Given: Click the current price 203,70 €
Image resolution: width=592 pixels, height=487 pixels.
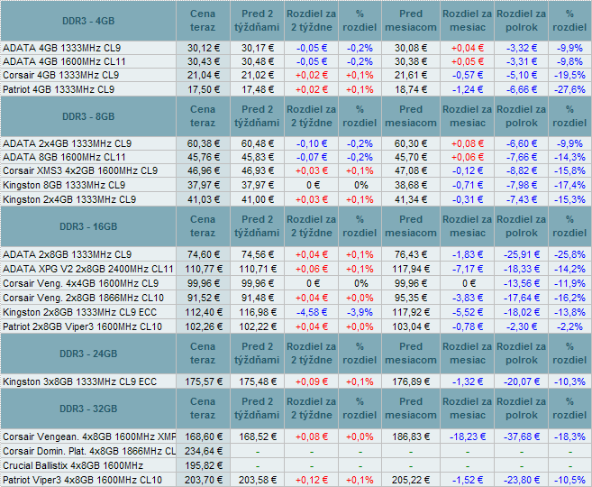Looking at the screenshot, I should tap(204, 480).
